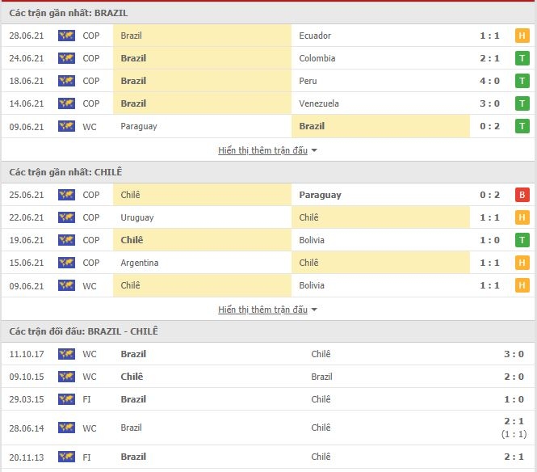Click the green T badge for Chilê vs Bolivia 1:0

click(522, 240)
